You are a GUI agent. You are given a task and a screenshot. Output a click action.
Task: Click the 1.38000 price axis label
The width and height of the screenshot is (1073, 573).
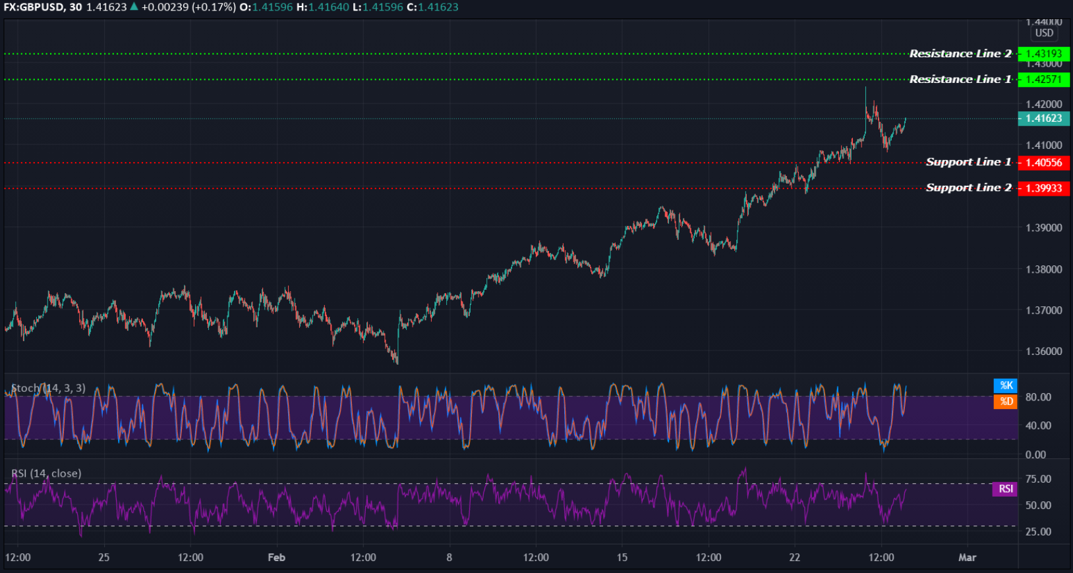tap(1044, 269)
